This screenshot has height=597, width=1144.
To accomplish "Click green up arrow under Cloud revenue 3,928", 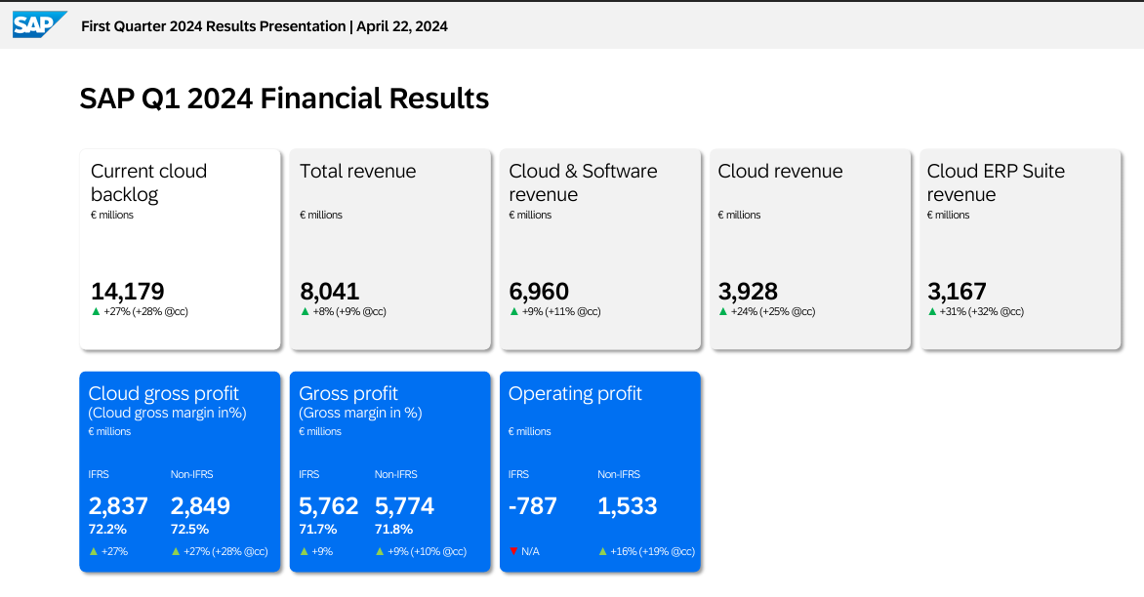I will coord(723,311).
